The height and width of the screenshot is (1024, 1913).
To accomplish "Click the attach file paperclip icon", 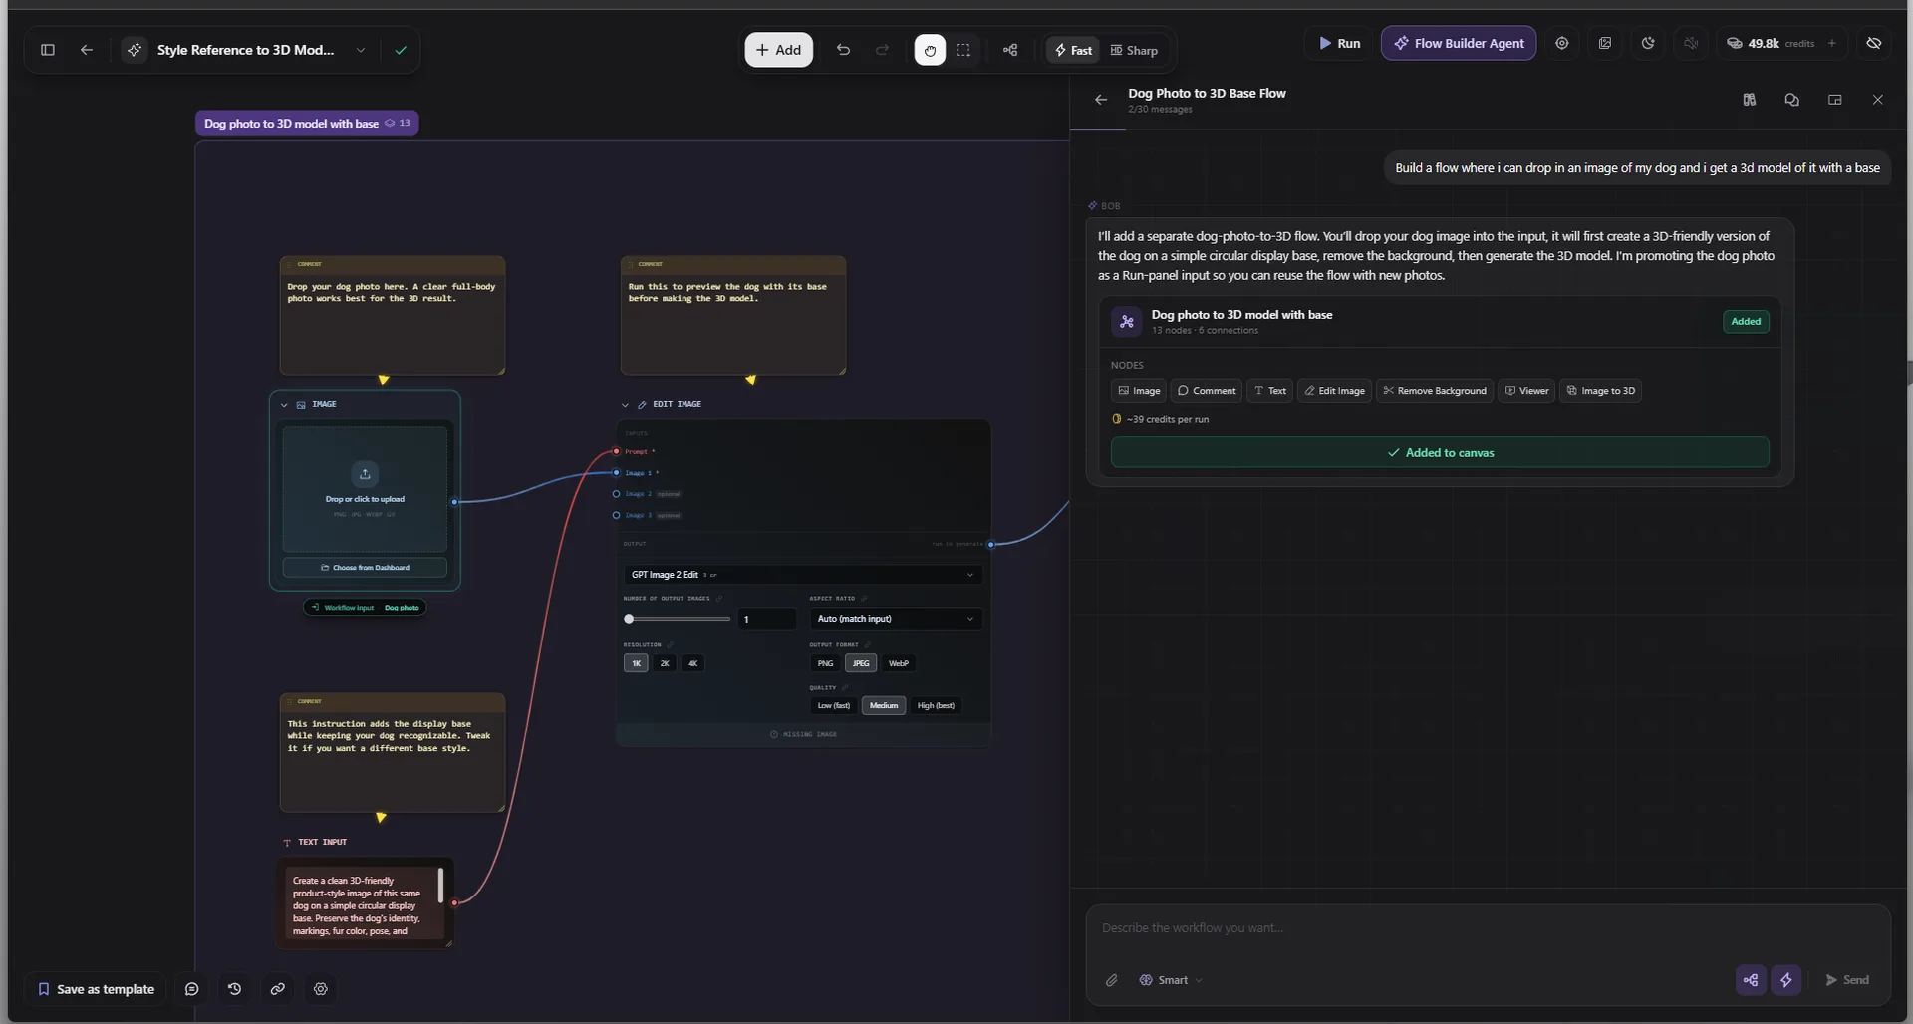I will click(1111, 980).
